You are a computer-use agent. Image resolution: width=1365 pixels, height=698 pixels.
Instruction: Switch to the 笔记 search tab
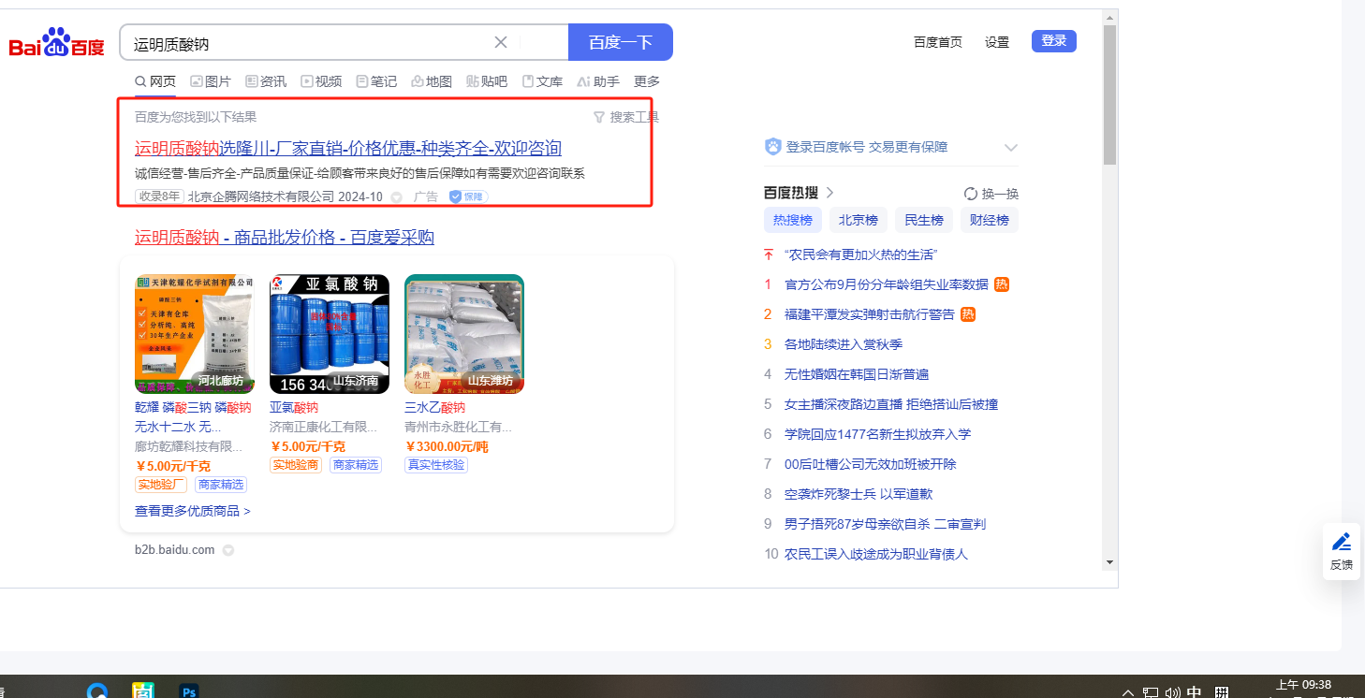(376, 81)
